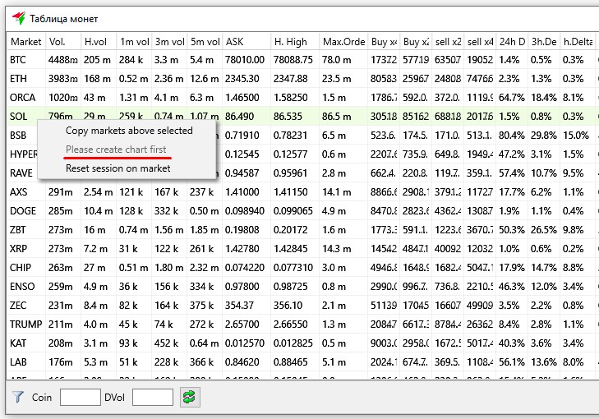The height and width of the screenshot is (419, 599).
Task: Select the BTC market row
Action: (x=19, y=60)
